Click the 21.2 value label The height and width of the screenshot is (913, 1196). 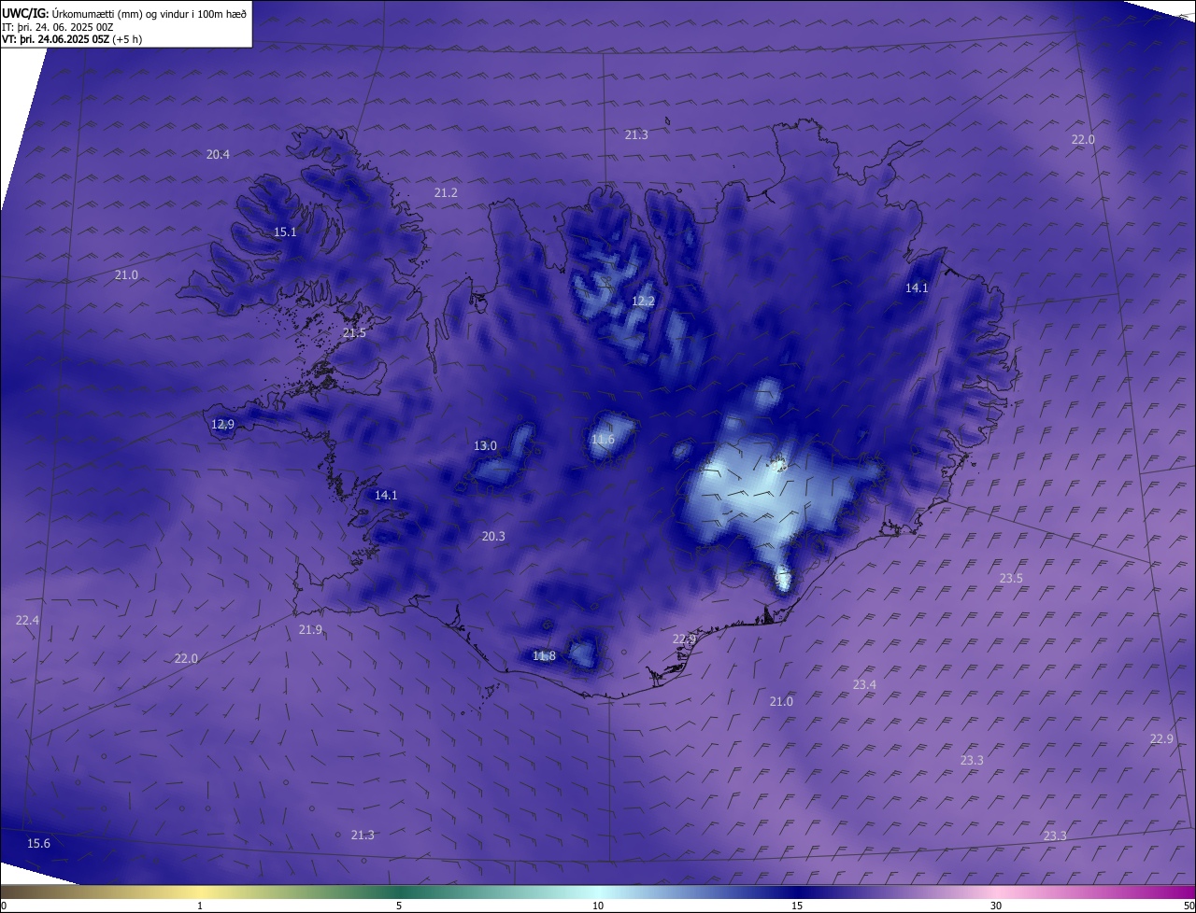pos(446,192)
